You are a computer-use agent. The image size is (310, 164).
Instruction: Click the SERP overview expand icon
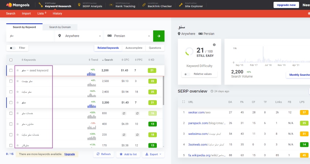[x=183, y=102]
